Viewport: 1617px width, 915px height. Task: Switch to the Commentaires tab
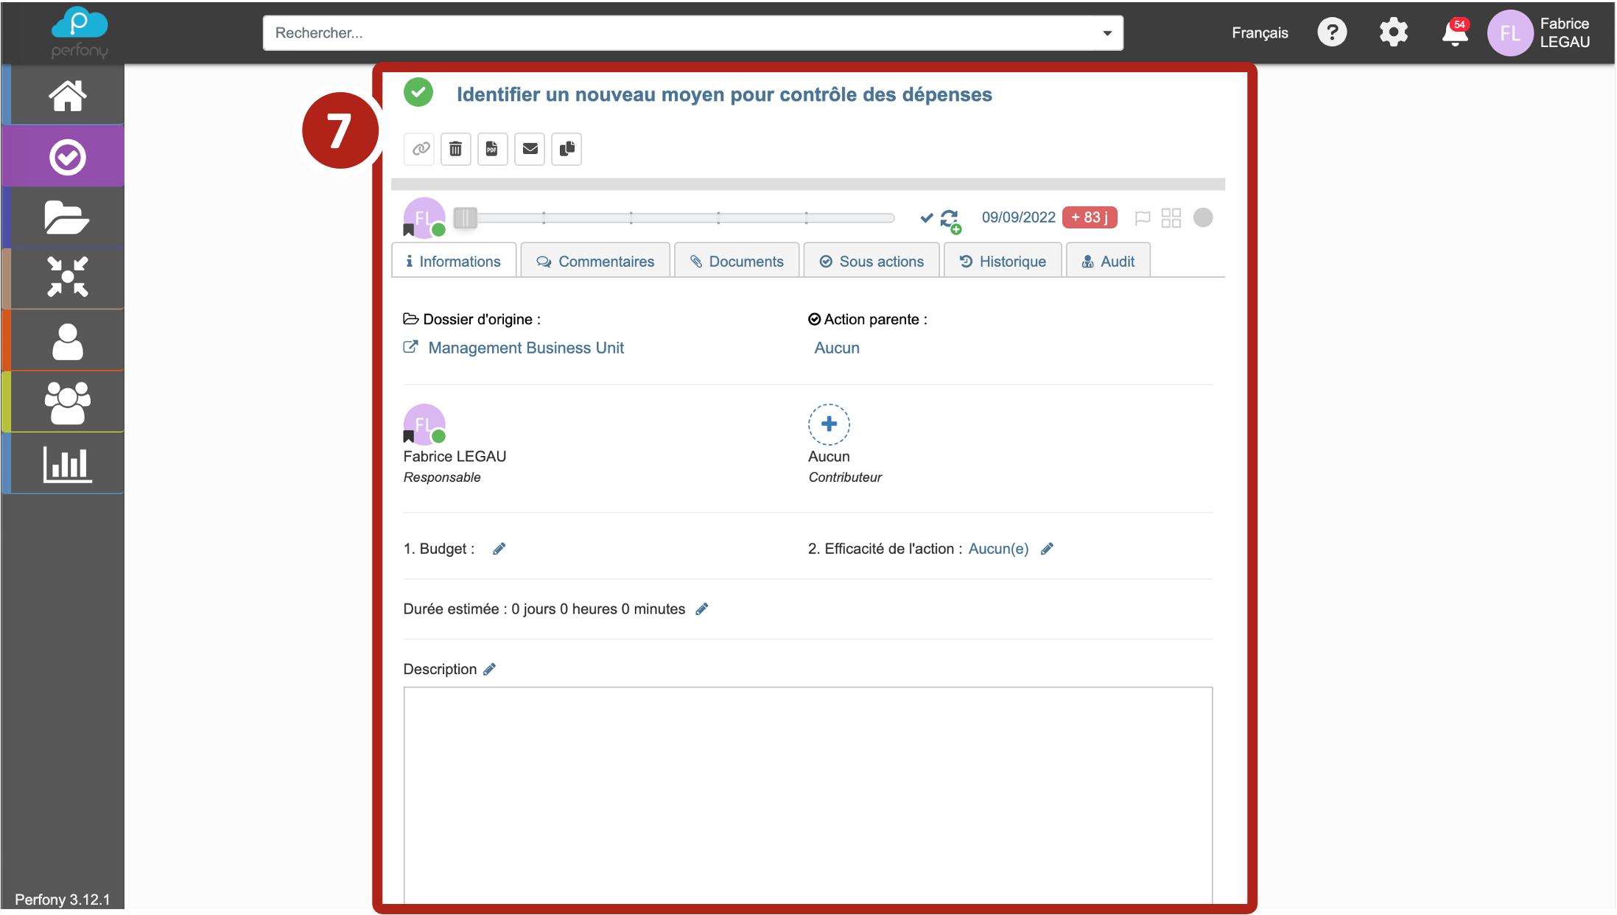[595, 262]
